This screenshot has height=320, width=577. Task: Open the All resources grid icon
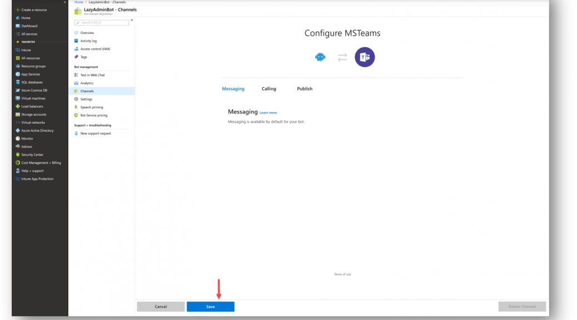click(18, 58)
